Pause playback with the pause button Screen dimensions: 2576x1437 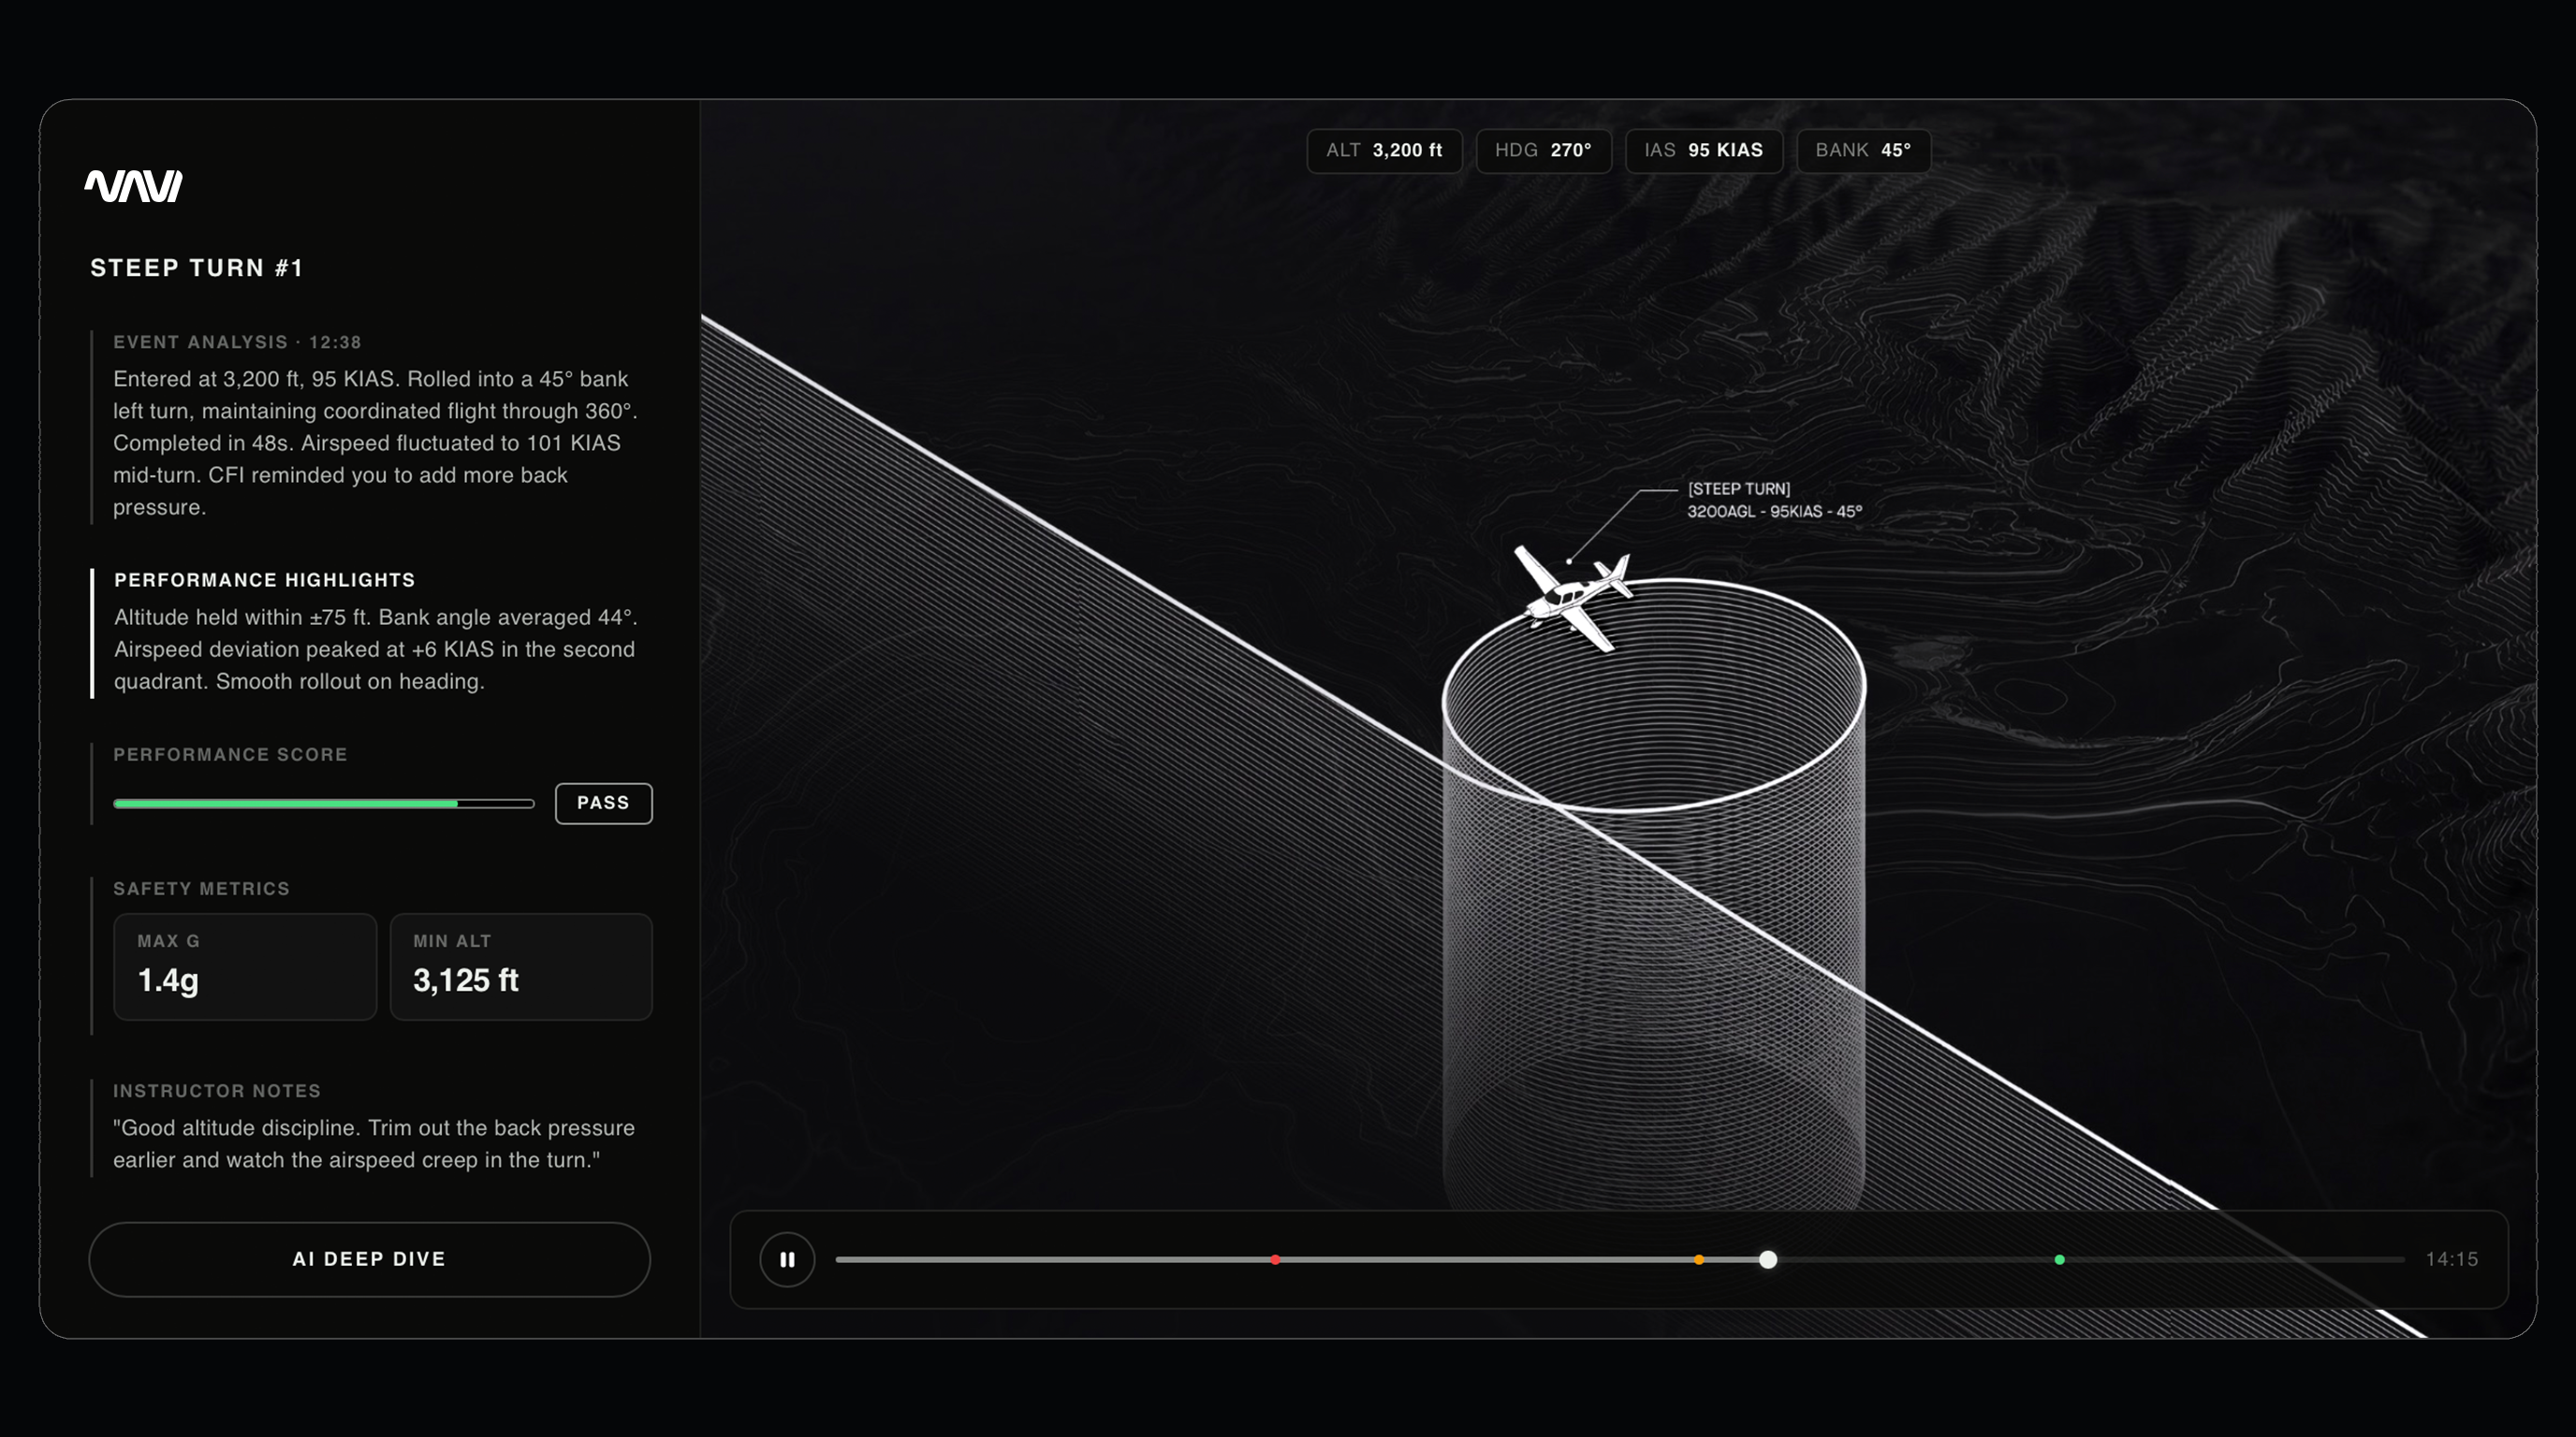tap(787, 1259)
